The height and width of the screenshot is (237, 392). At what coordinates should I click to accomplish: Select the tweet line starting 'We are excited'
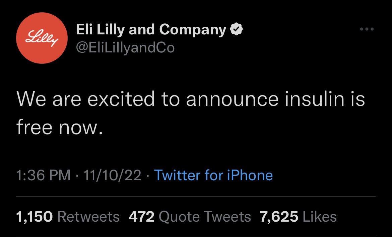click(x=190, y=99)
